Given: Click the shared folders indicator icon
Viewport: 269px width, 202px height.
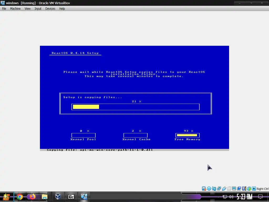Looking at the screenshot, I should (x=229, y=189).
